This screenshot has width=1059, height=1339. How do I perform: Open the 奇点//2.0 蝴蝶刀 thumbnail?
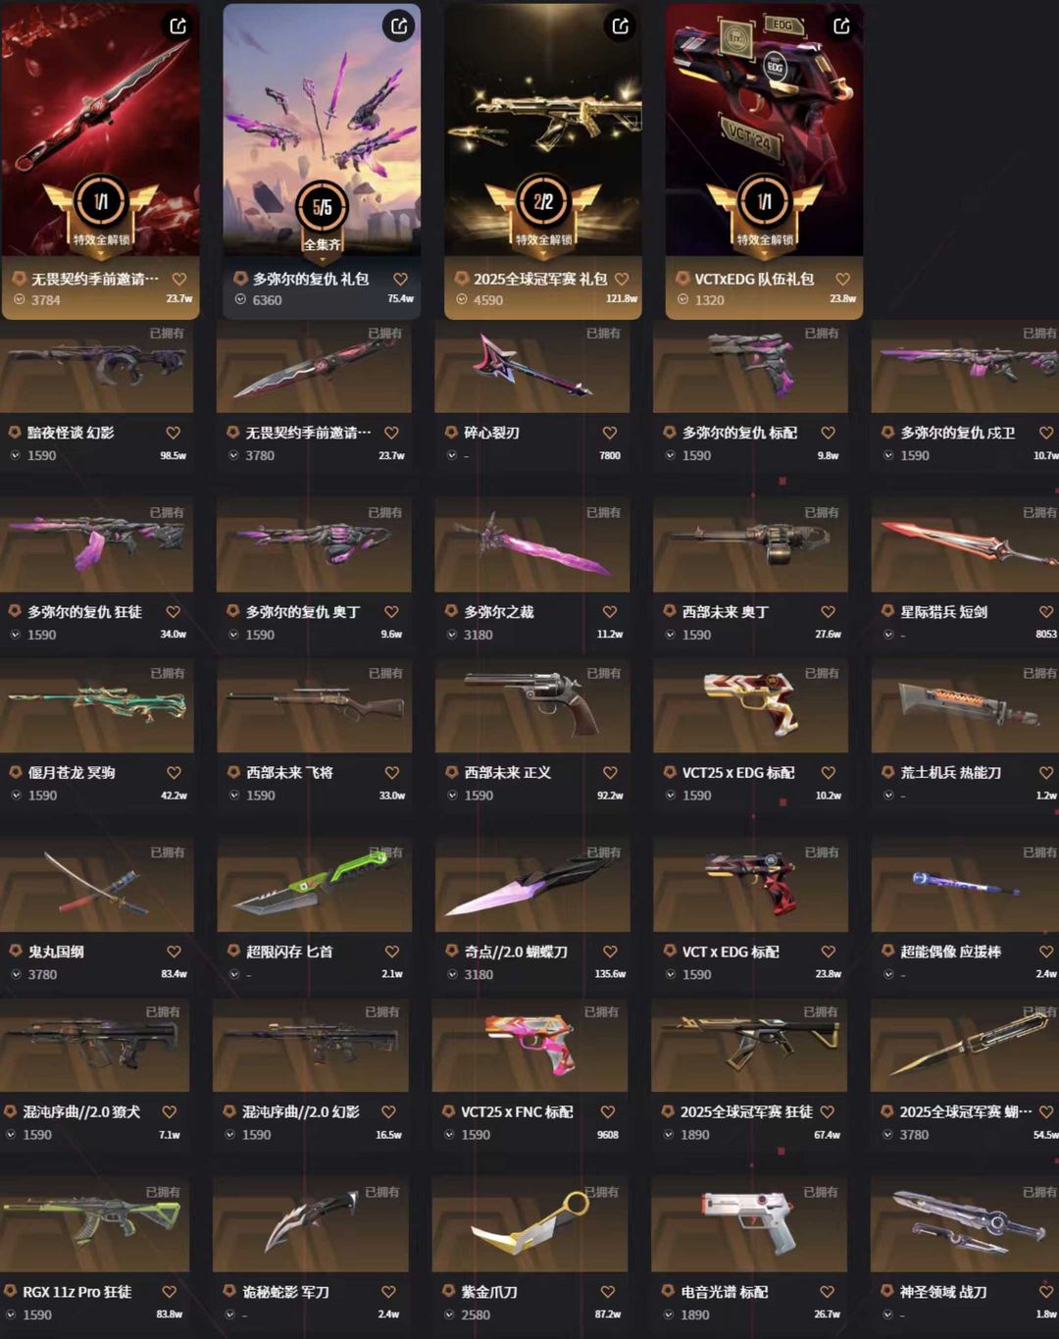click(x=533, y=884)
